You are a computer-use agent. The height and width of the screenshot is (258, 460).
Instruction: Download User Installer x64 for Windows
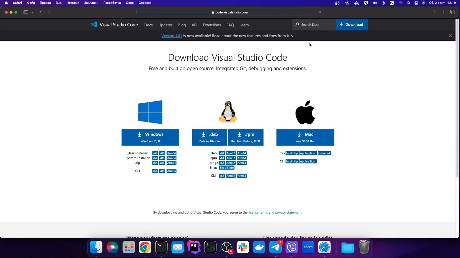[x=155, y=153]
